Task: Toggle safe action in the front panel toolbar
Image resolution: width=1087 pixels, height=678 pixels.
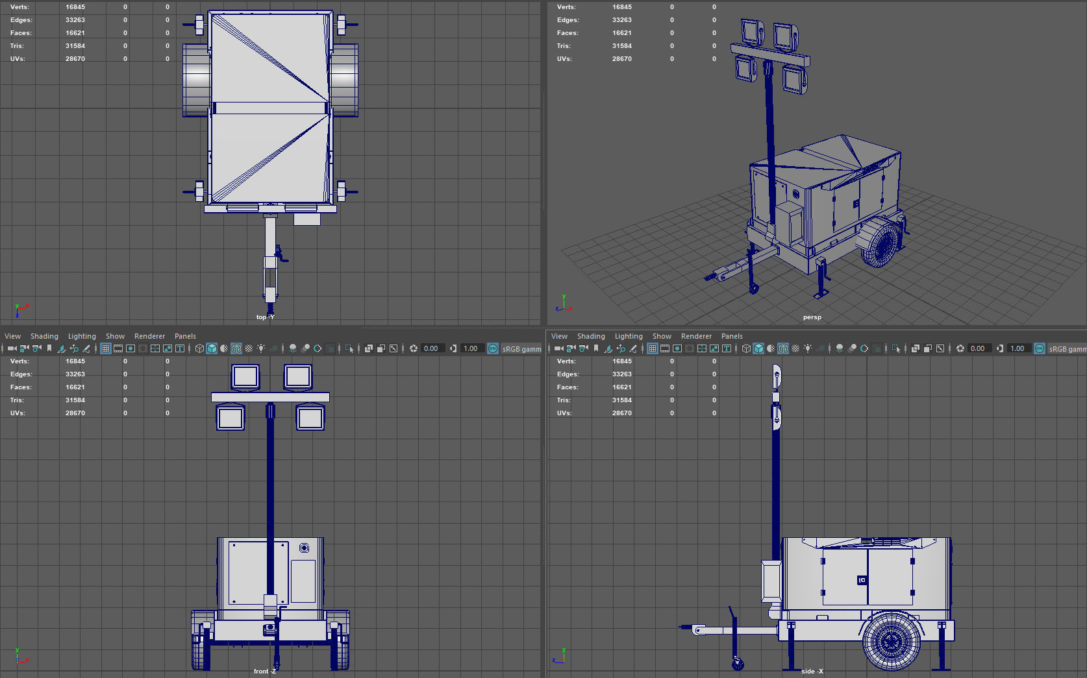Action: 168,348
